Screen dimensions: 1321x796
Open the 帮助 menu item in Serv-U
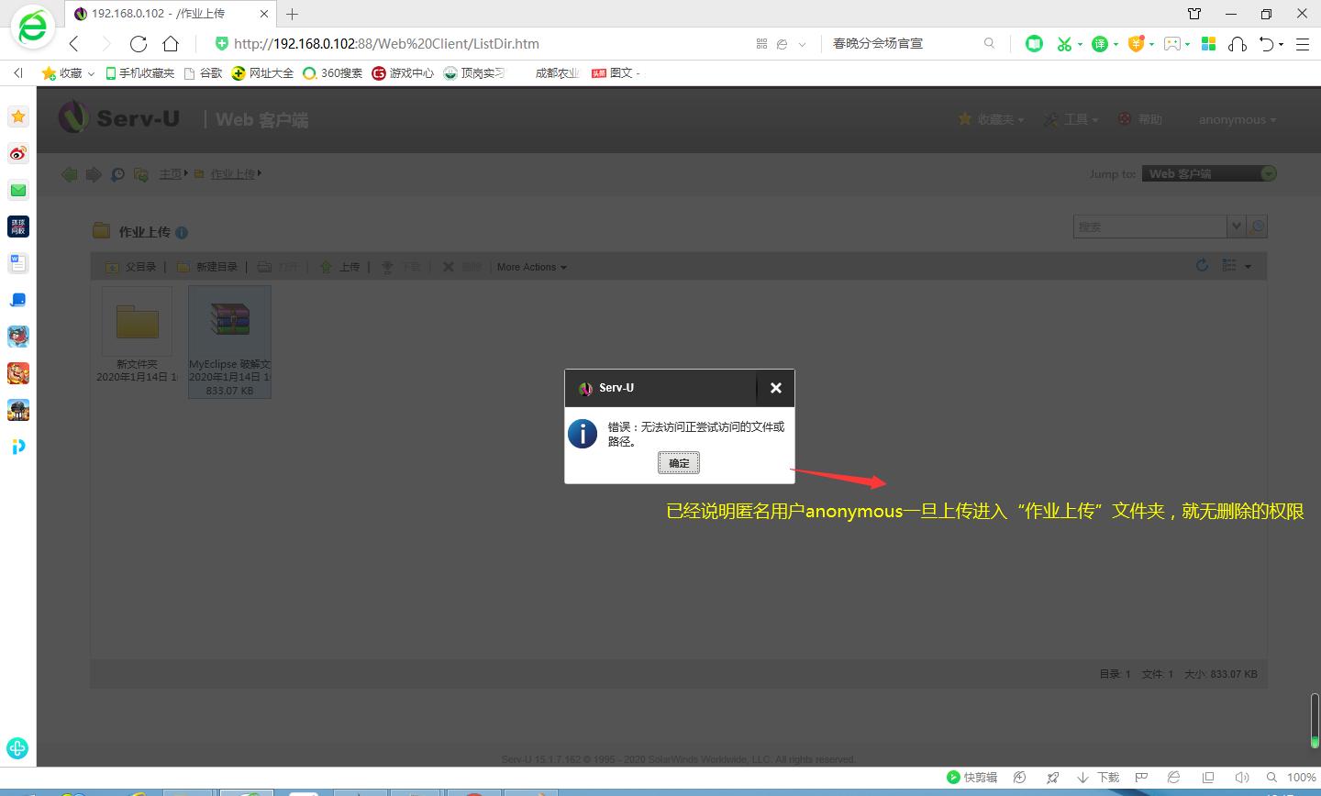pyautogui.click(x=1140, y=119)
